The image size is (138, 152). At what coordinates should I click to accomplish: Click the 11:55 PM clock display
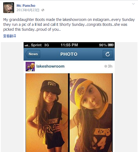[x=69, y=45]
